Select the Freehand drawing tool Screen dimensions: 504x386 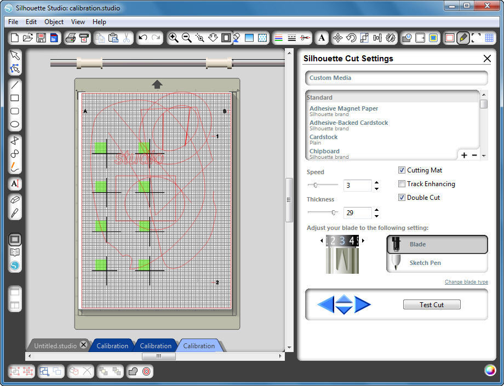[15, 166]
